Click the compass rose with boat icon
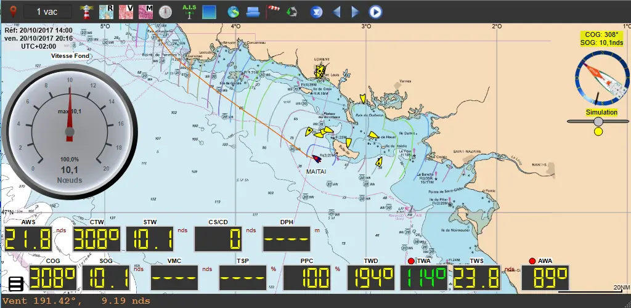This screenshot has height=308, width=631. (602, 79)
